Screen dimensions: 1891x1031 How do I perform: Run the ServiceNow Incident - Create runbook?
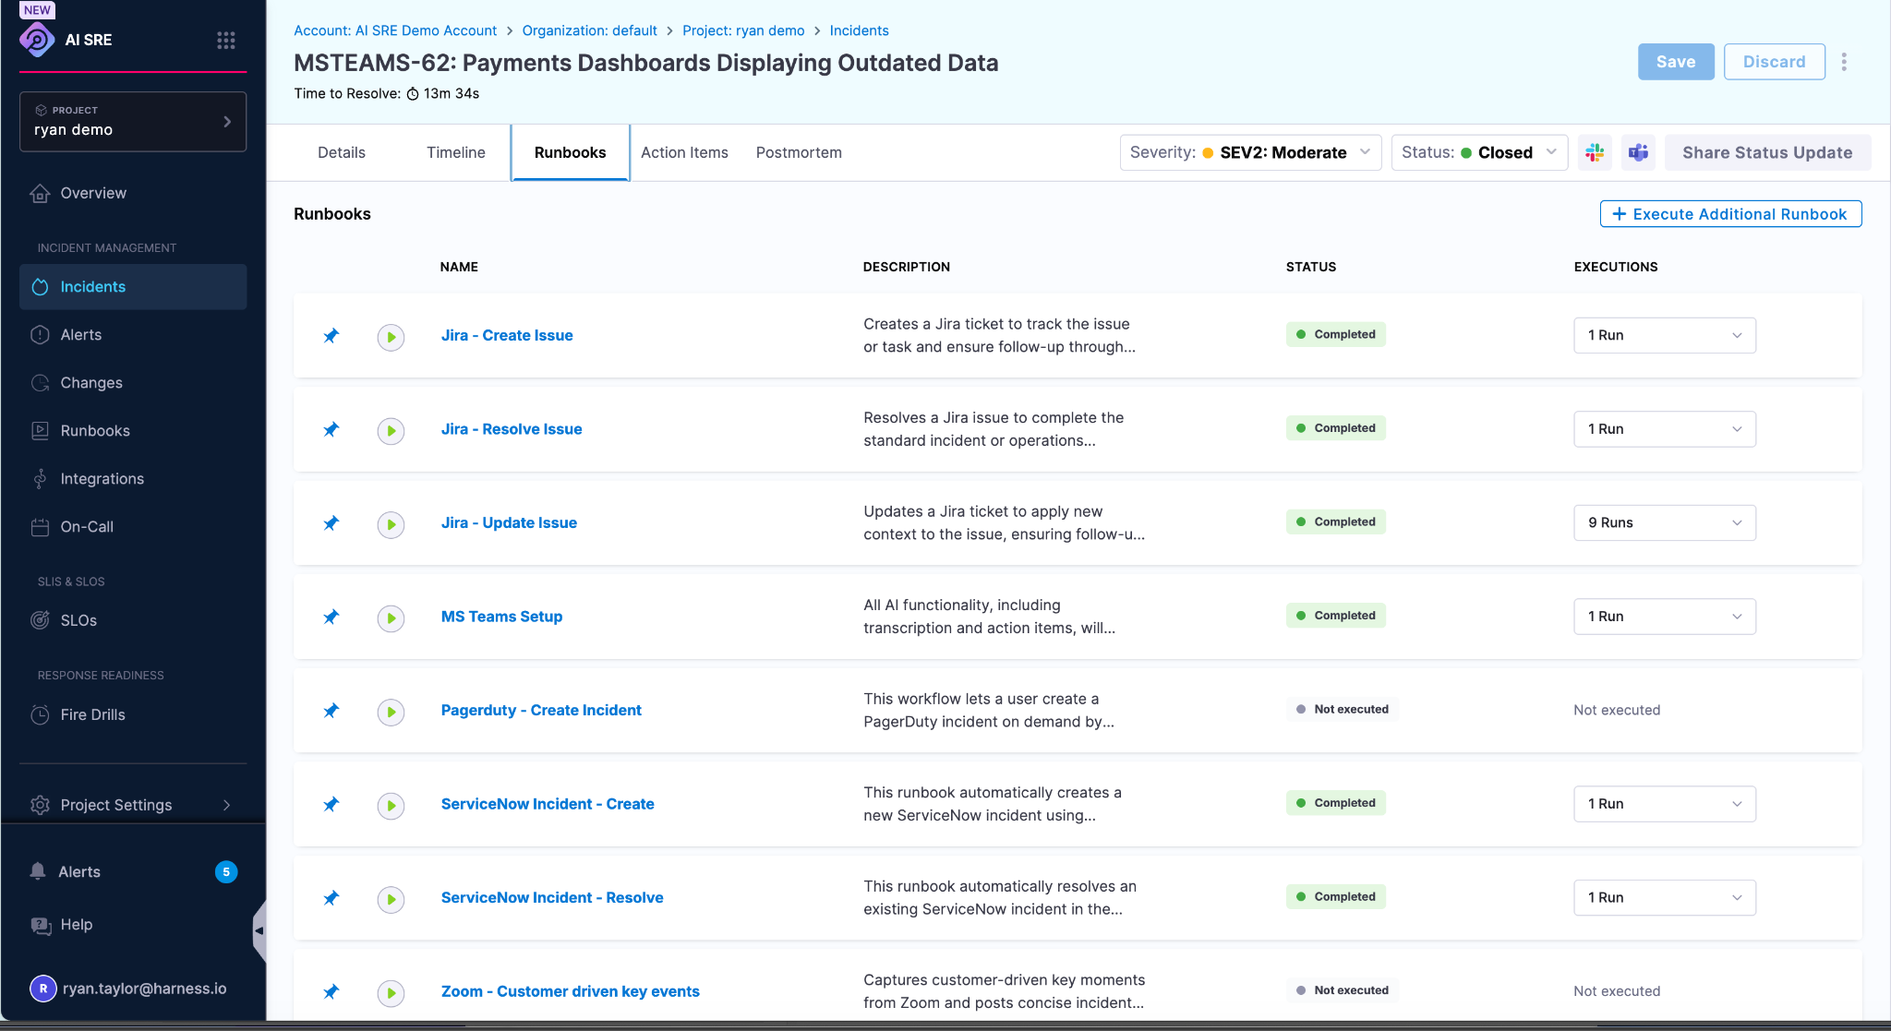pos(391,806)
